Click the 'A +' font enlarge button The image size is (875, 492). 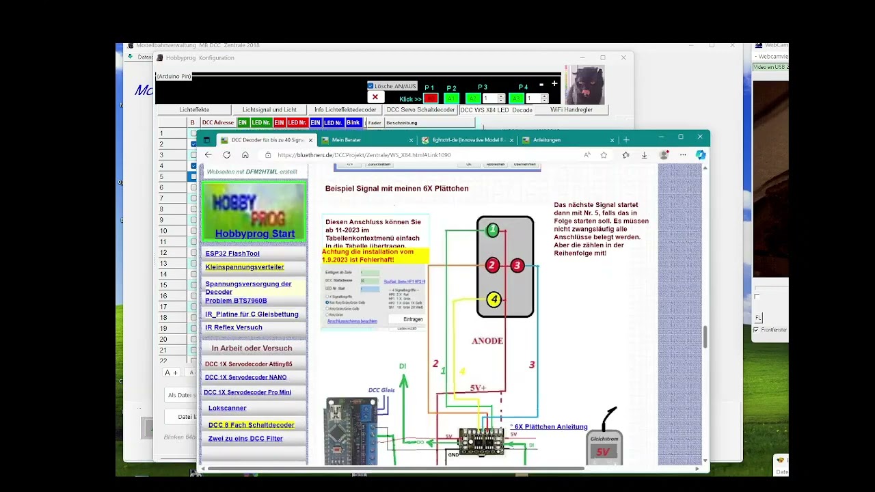(171, 372)
